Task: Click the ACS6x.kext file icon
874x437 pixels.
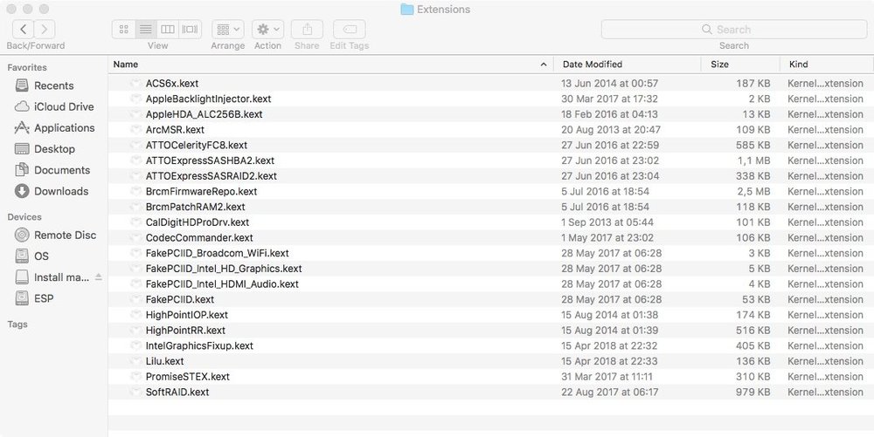Action: point(135,84)
